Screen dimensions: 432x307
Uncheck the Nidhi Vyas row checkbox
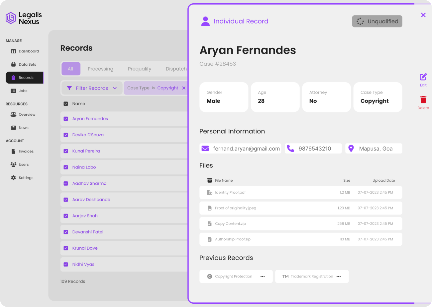(x=66, y=265)
